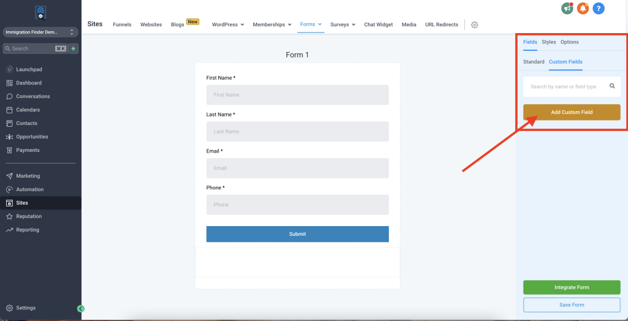Open the Funnels menu item

[x=122, y=25]
